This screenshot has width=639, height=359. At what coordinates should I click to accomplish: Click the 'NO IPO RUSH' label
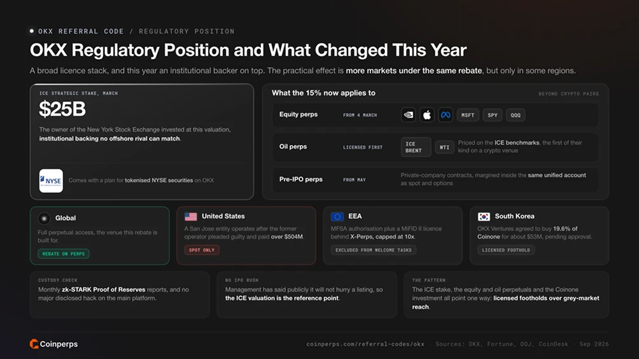(242, 280)
